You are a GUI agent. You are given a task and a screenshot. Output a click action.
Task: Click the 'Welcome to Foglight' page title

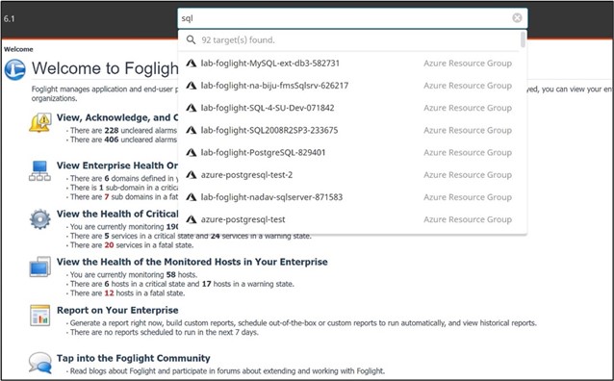105,68
